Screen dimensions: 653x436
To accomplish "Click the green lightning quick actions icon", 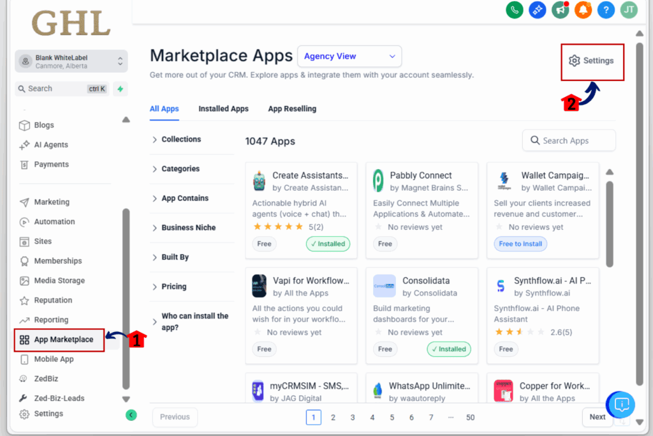I will click(x=120, y=89).
